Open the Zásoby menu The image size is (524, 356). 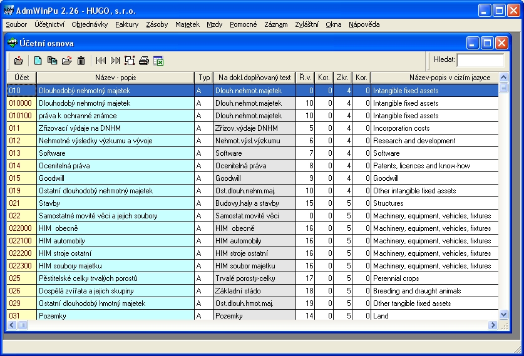[157, 24]
